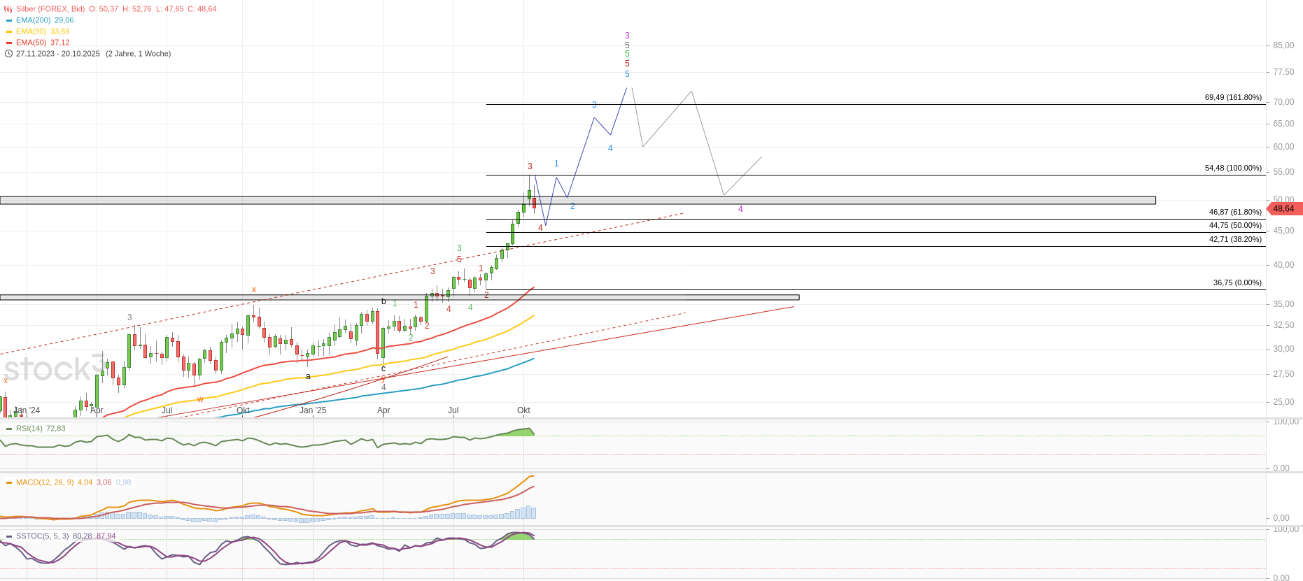Click the red EMA(50) legend marker

(x=9, y=43)
